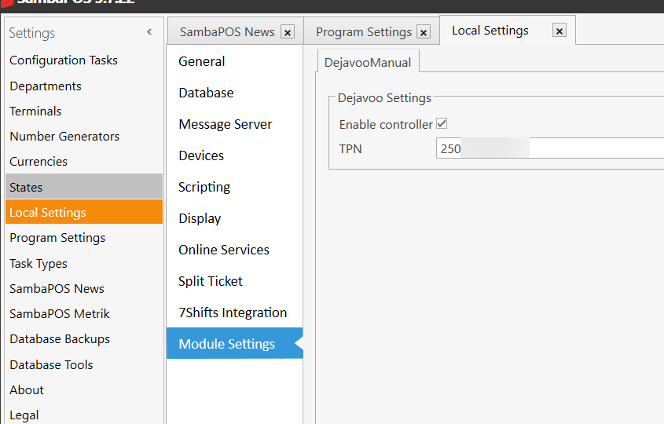The image size is (664, 424).
Task: Select Split Ticket settings section
Action: (211, 281)
